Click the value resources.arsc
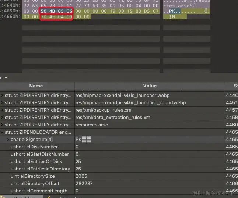Image resolution: width=238 pixels, height=198 pixels. tap(92, 125)
